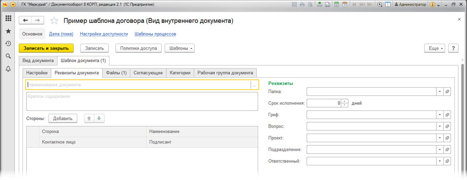Open notifications bell in sidebar
467x180 pixels.
tap(8, 69)
